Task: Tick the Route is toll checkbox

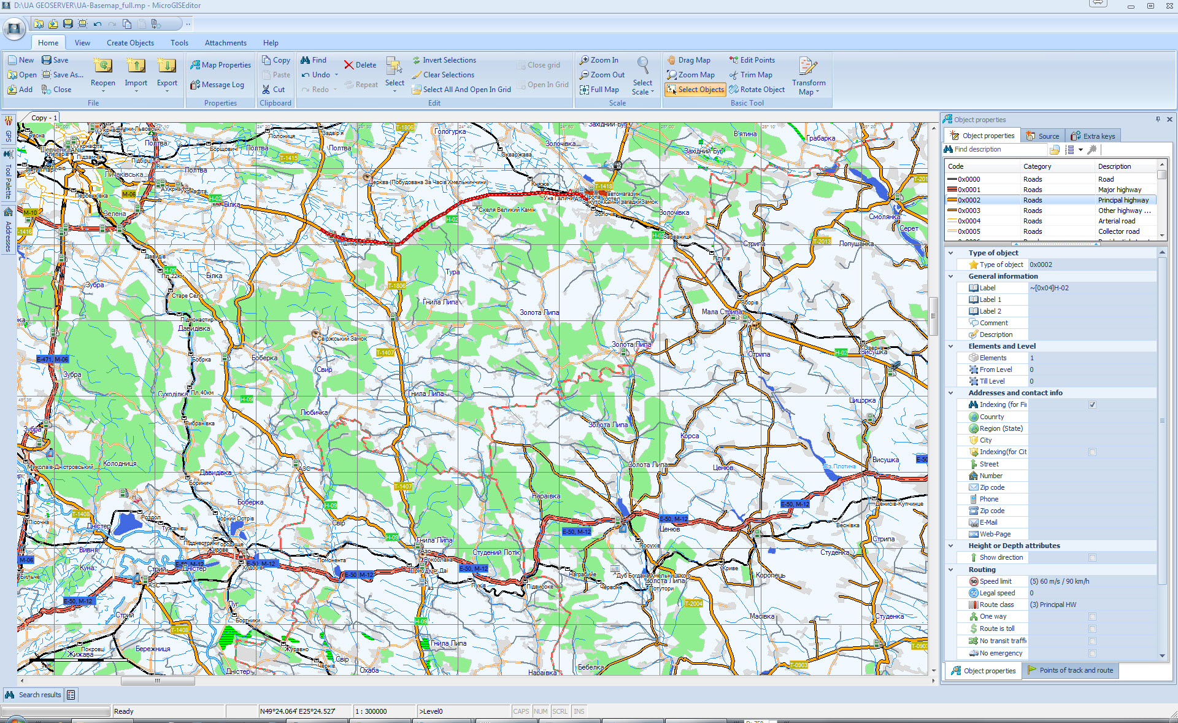Action: click(1092, 629)
